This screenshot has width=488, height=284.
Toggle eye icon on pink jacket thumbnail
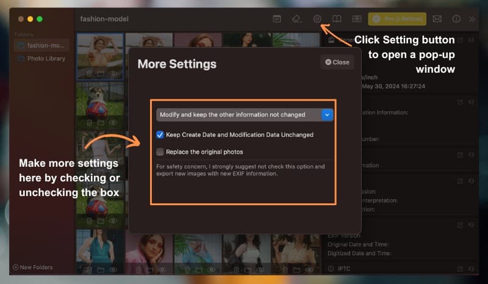[x=162, y=270]
